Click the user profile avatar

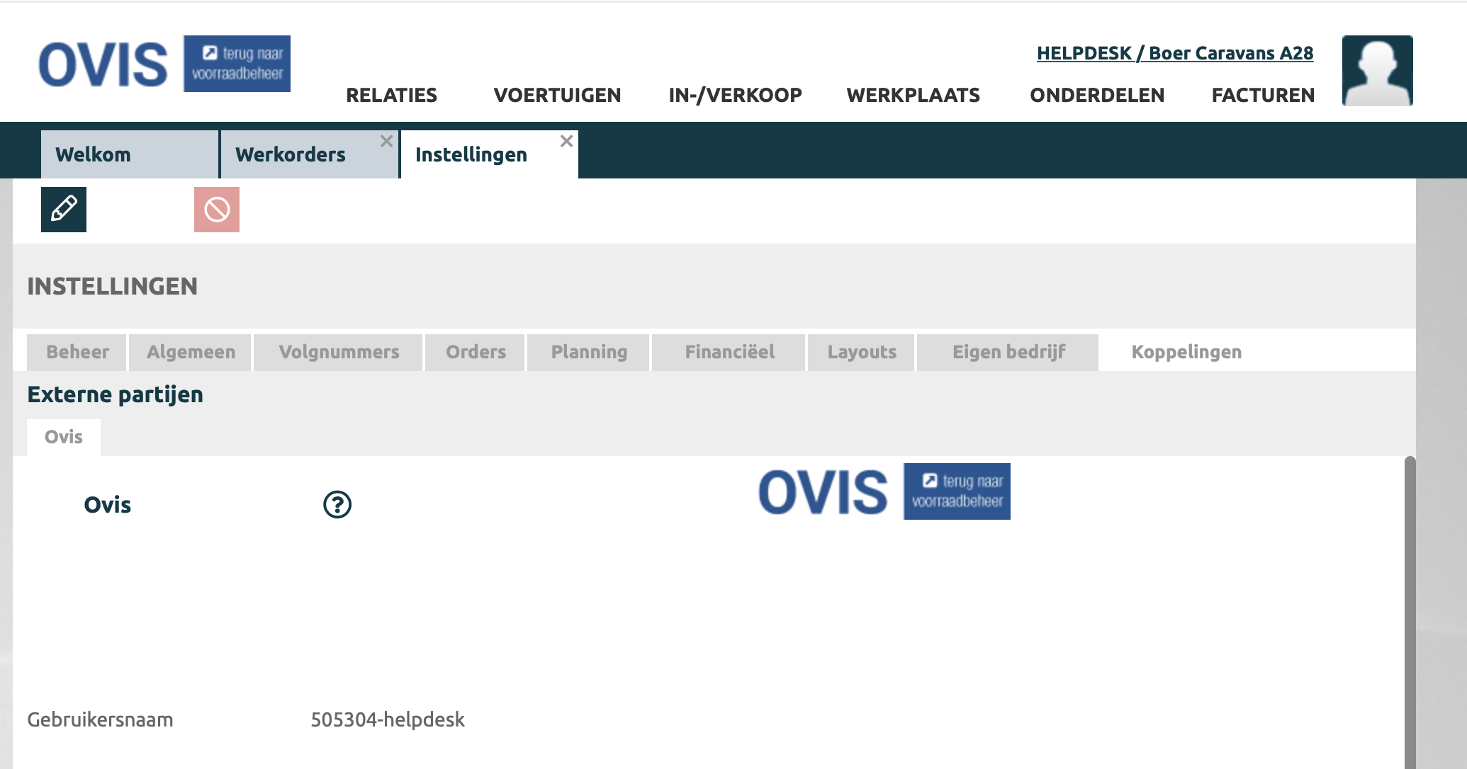pyautogui.click(x=1377, y=71)
